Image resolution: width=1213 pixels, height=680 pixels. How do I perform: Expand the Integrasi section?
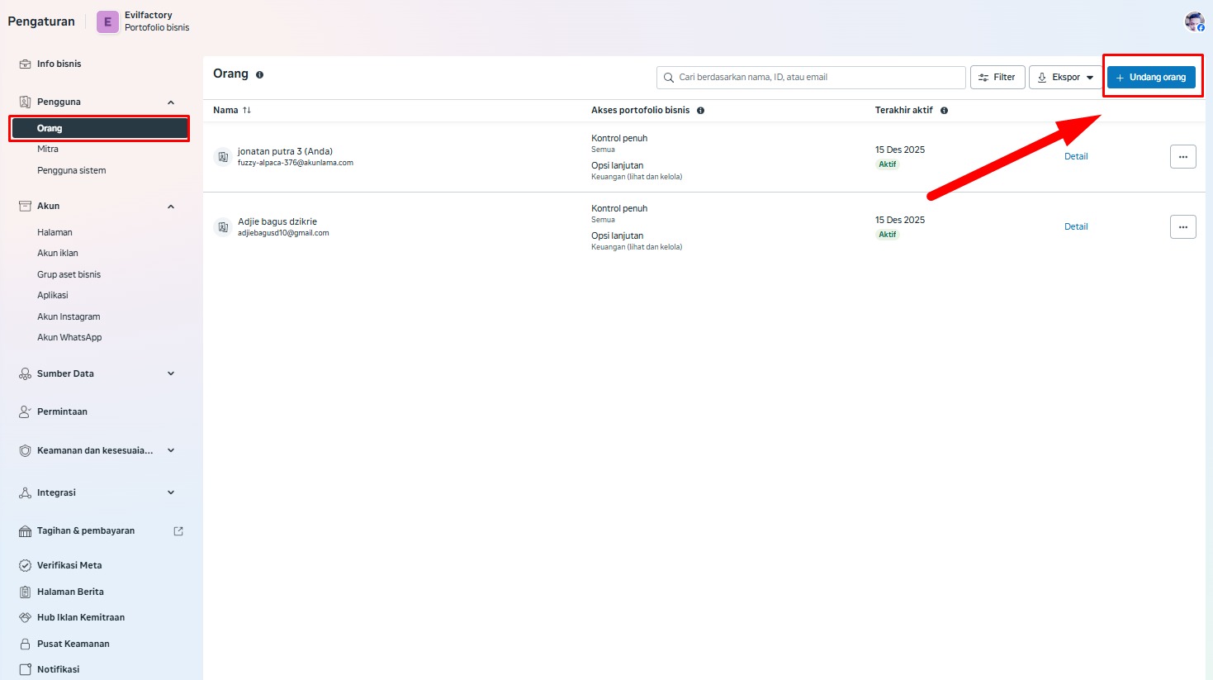(x=171, y=492)
